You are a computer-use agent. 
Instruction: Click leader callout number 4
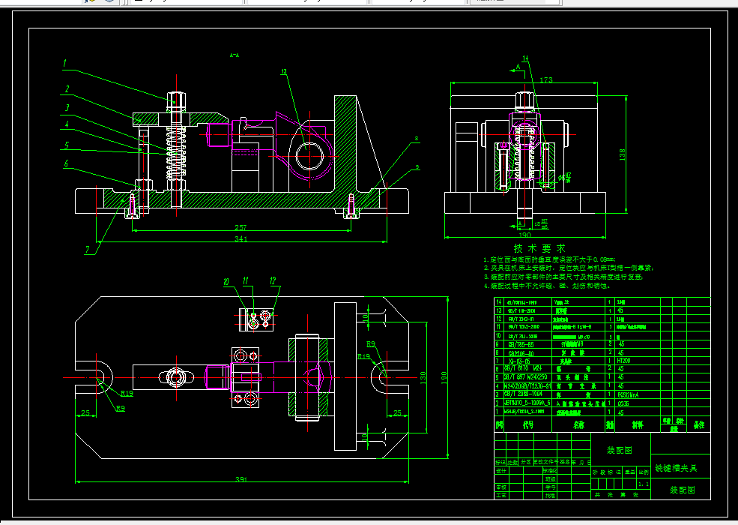[x=67, y=125]
